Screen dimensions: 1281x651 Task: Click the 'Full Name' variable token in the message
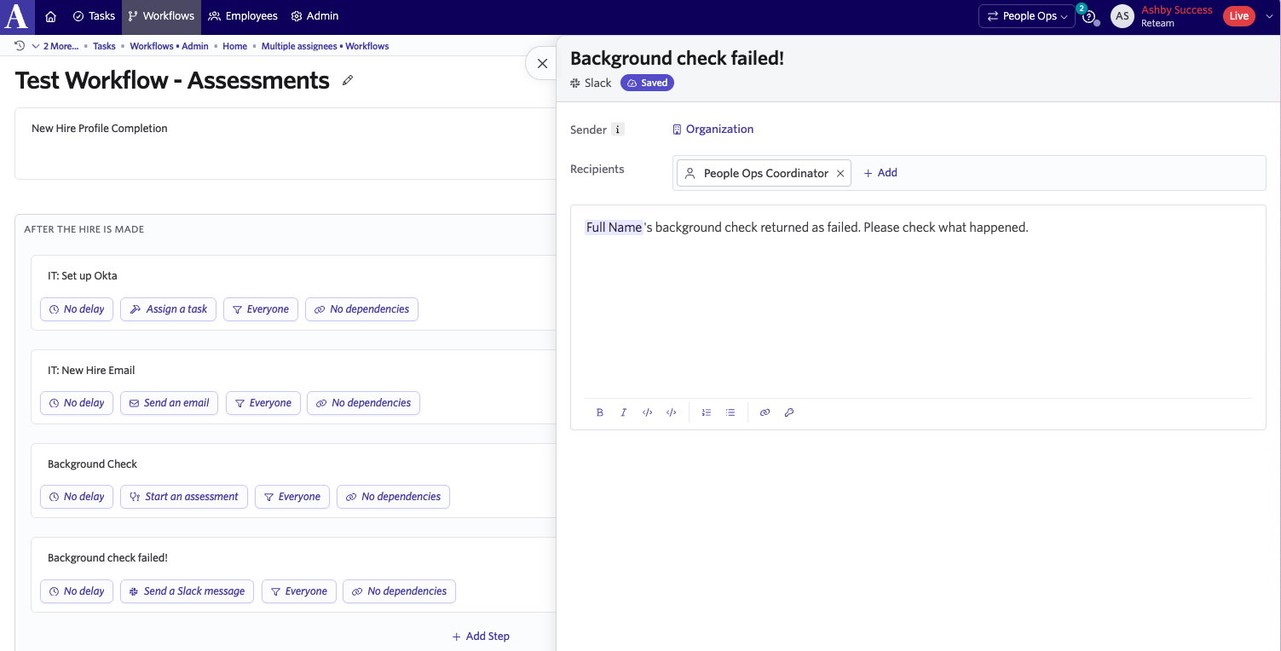coord(614,228)
